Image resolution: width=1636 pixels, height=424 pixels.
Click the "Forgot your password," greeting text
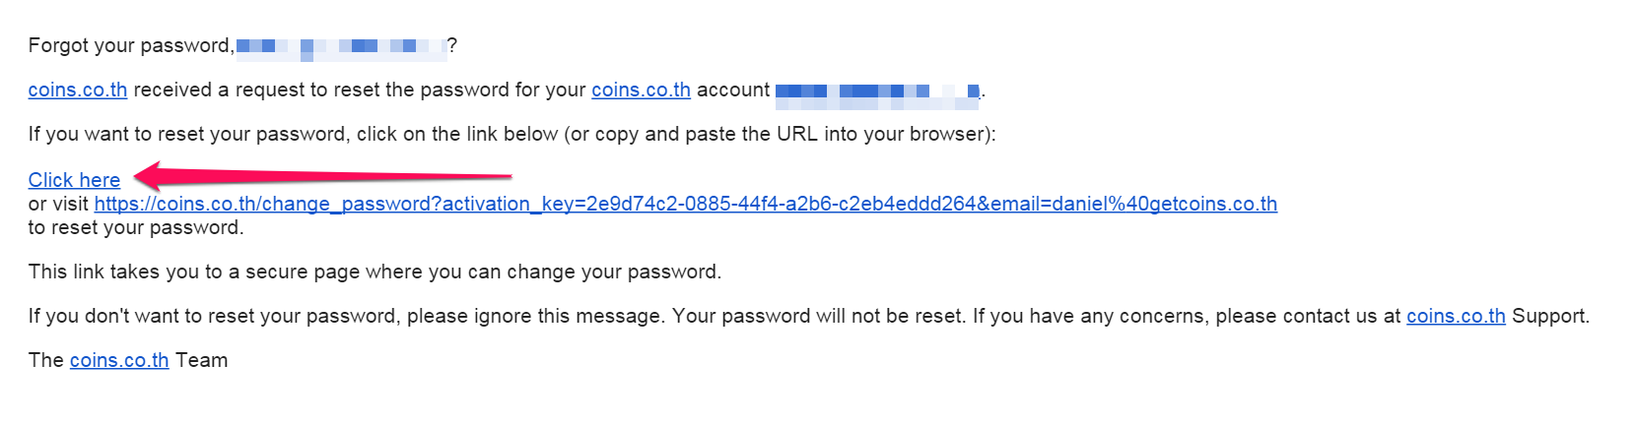coord(131,45)
